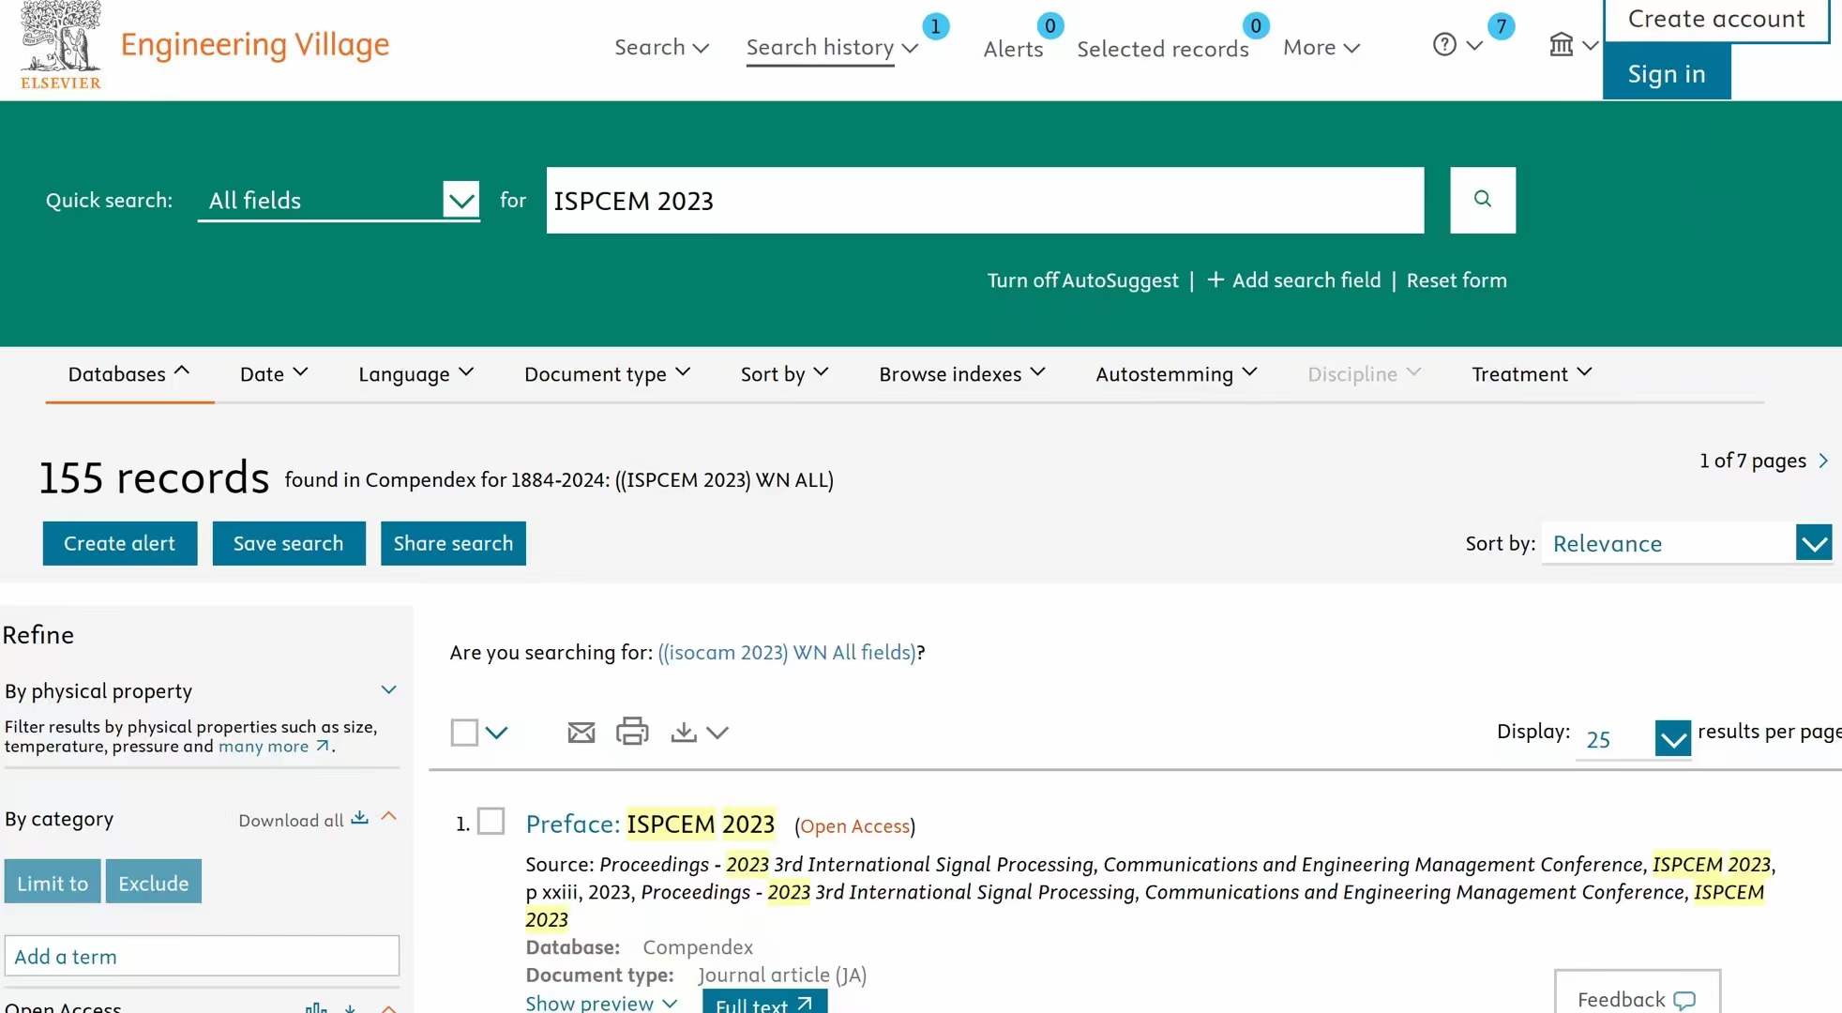Collapse the By category section
This screenshot has height=1013, width=1842.
[x=389, y=817]
